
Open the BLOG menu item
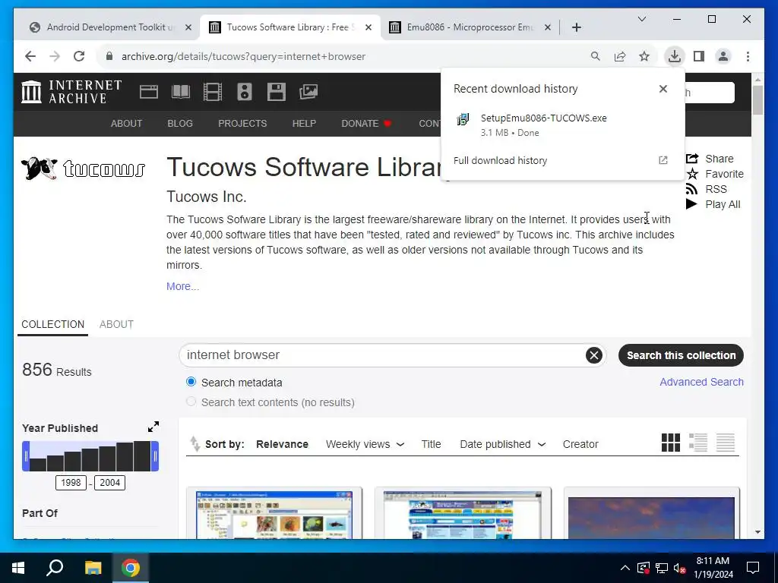(180, 124)
